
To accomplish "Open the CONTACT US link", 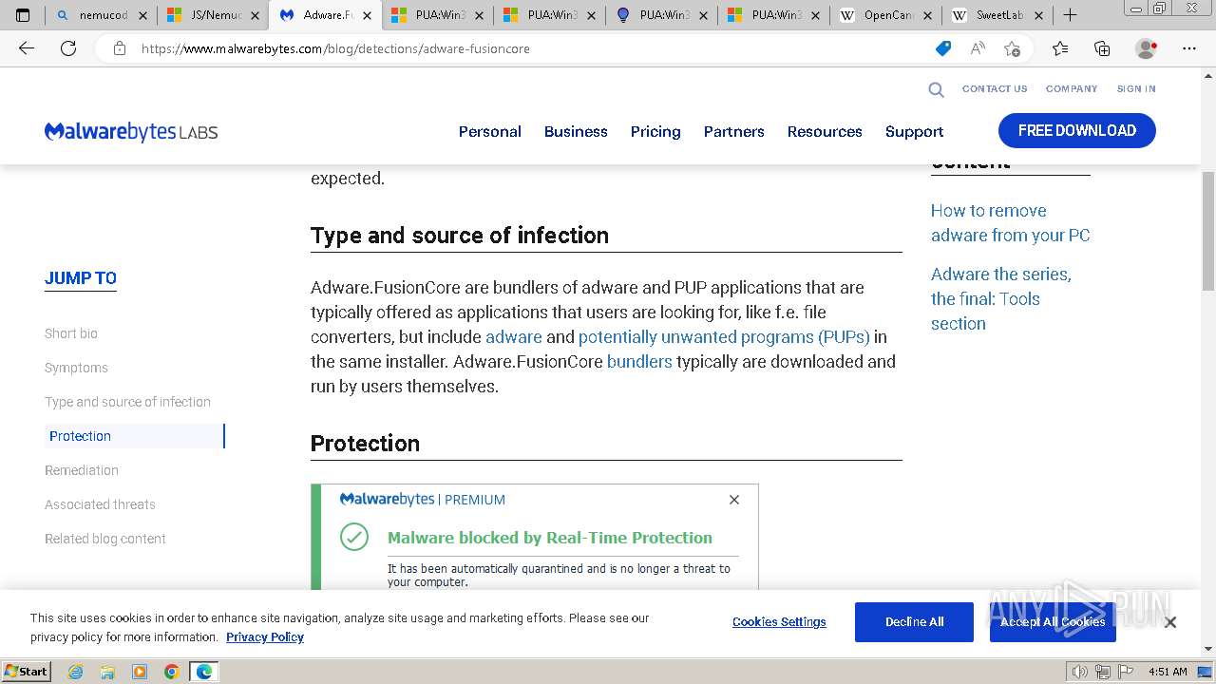I will click(995, 88).
